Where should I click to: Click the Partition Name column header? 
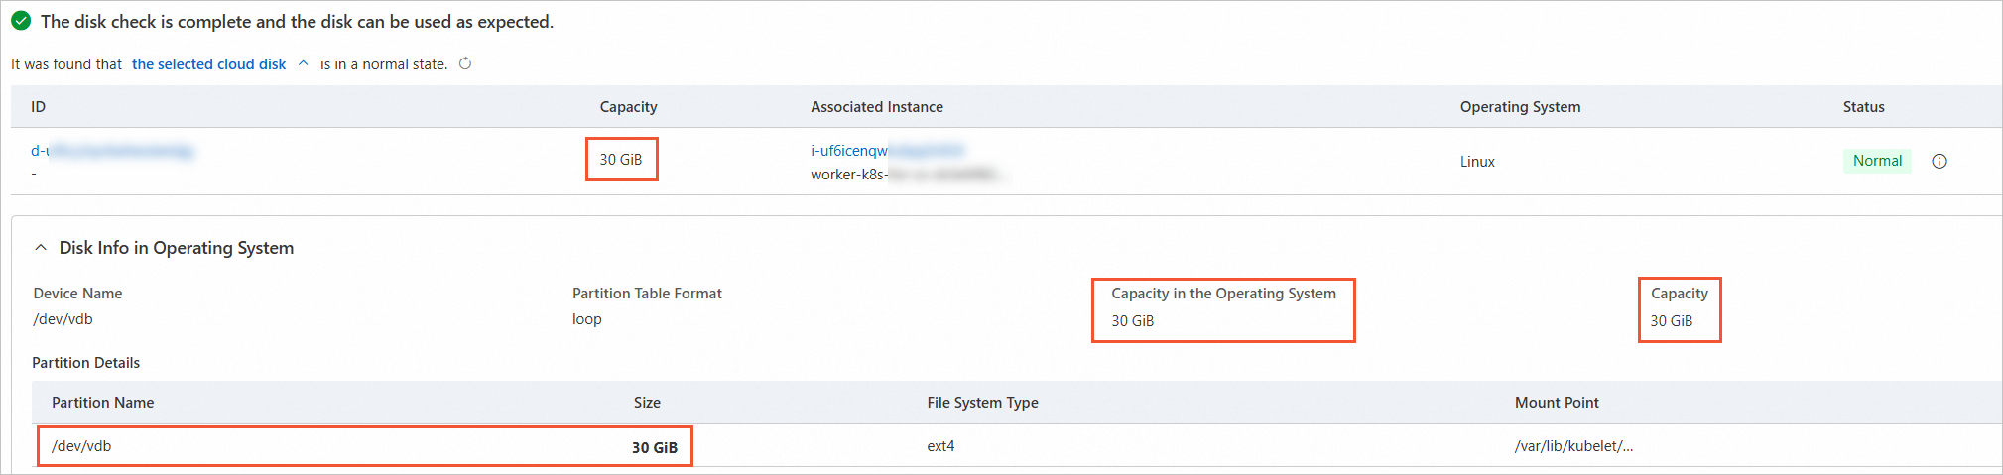tap(102, 403)
